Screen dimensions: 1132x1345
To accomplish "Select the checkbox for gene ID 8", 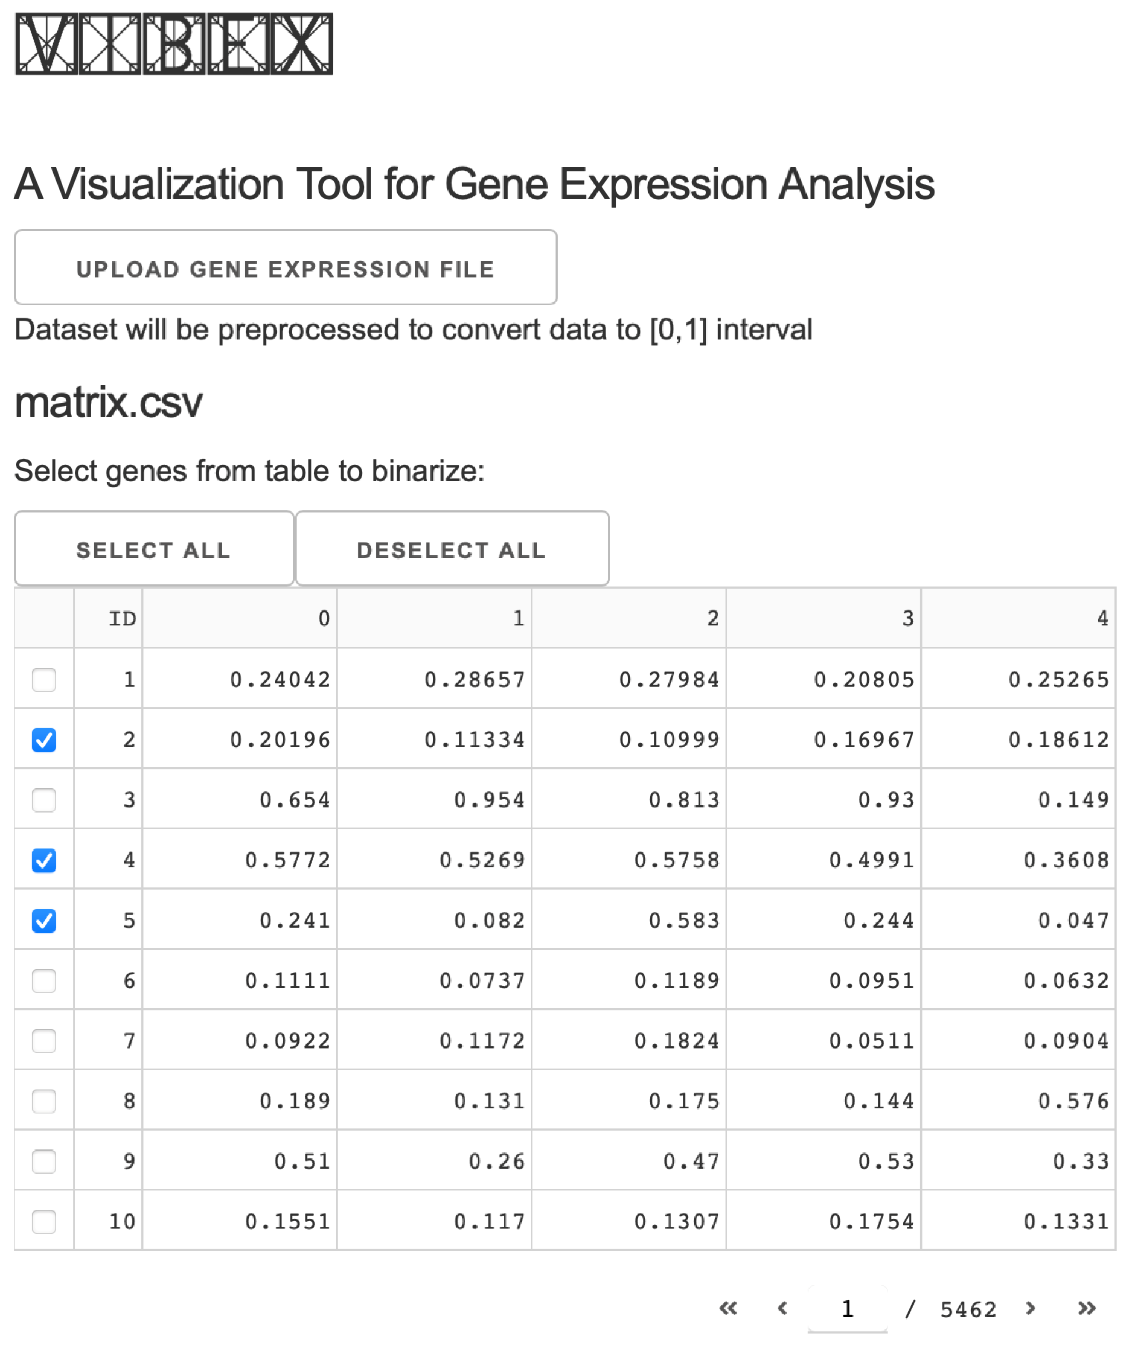I will click(44, 1101).
